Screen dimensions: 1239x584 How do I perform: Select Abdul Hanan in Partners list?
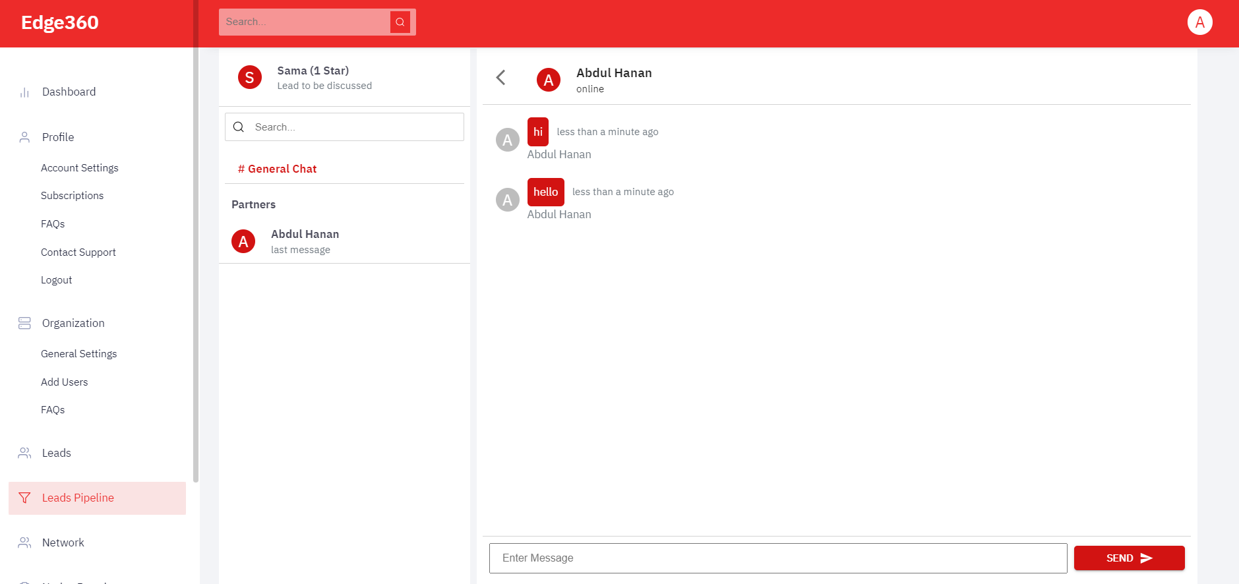(x=305, y=241)
